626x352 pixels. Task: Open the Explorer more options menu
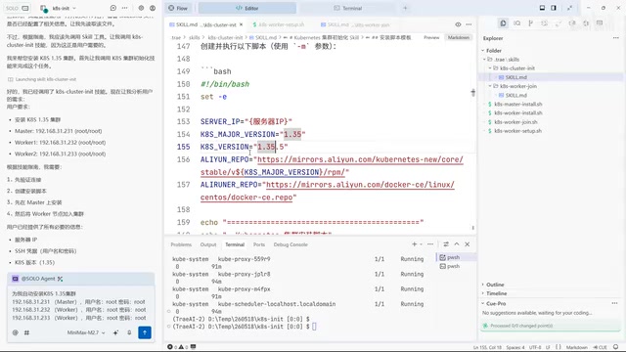click(x=615, y=38)
